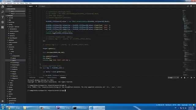Expand the config folder

pos(10,24)
